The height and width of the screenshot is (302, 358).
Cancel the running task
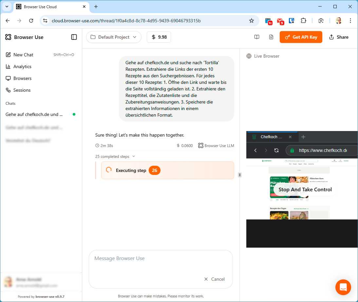click(x=215, y=279)
